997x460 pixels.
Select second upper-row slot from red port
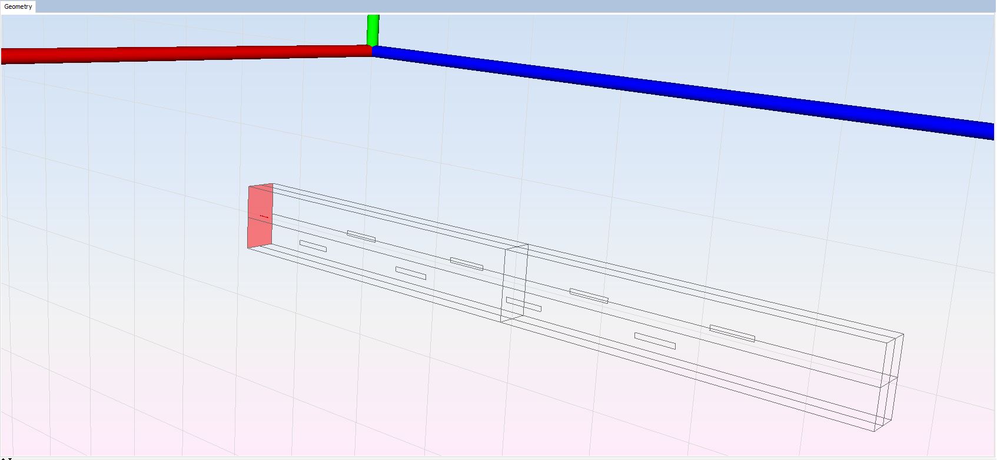467,264
